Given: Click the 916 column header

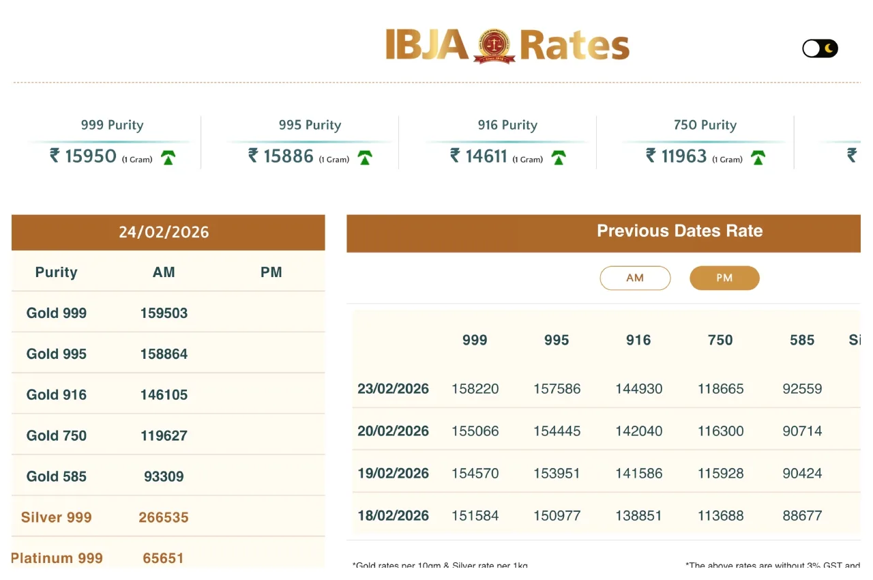Looking at the screenshot, I should [638, 340].
